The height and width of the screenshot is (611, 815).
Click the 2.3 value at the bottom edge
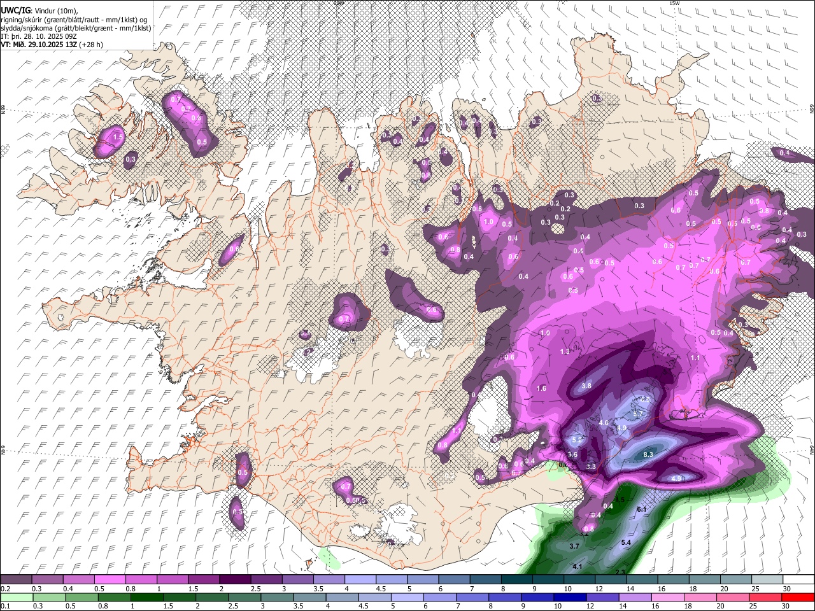coord(620,572)
